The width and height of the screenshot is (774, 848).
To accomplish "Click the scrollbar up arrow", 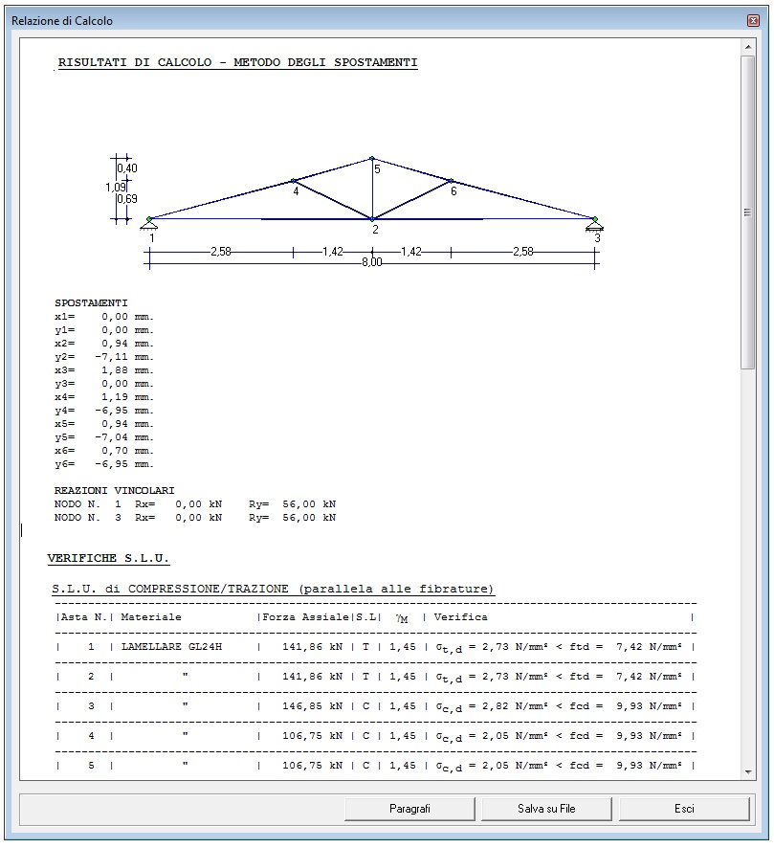I will [x=748, y=47].
